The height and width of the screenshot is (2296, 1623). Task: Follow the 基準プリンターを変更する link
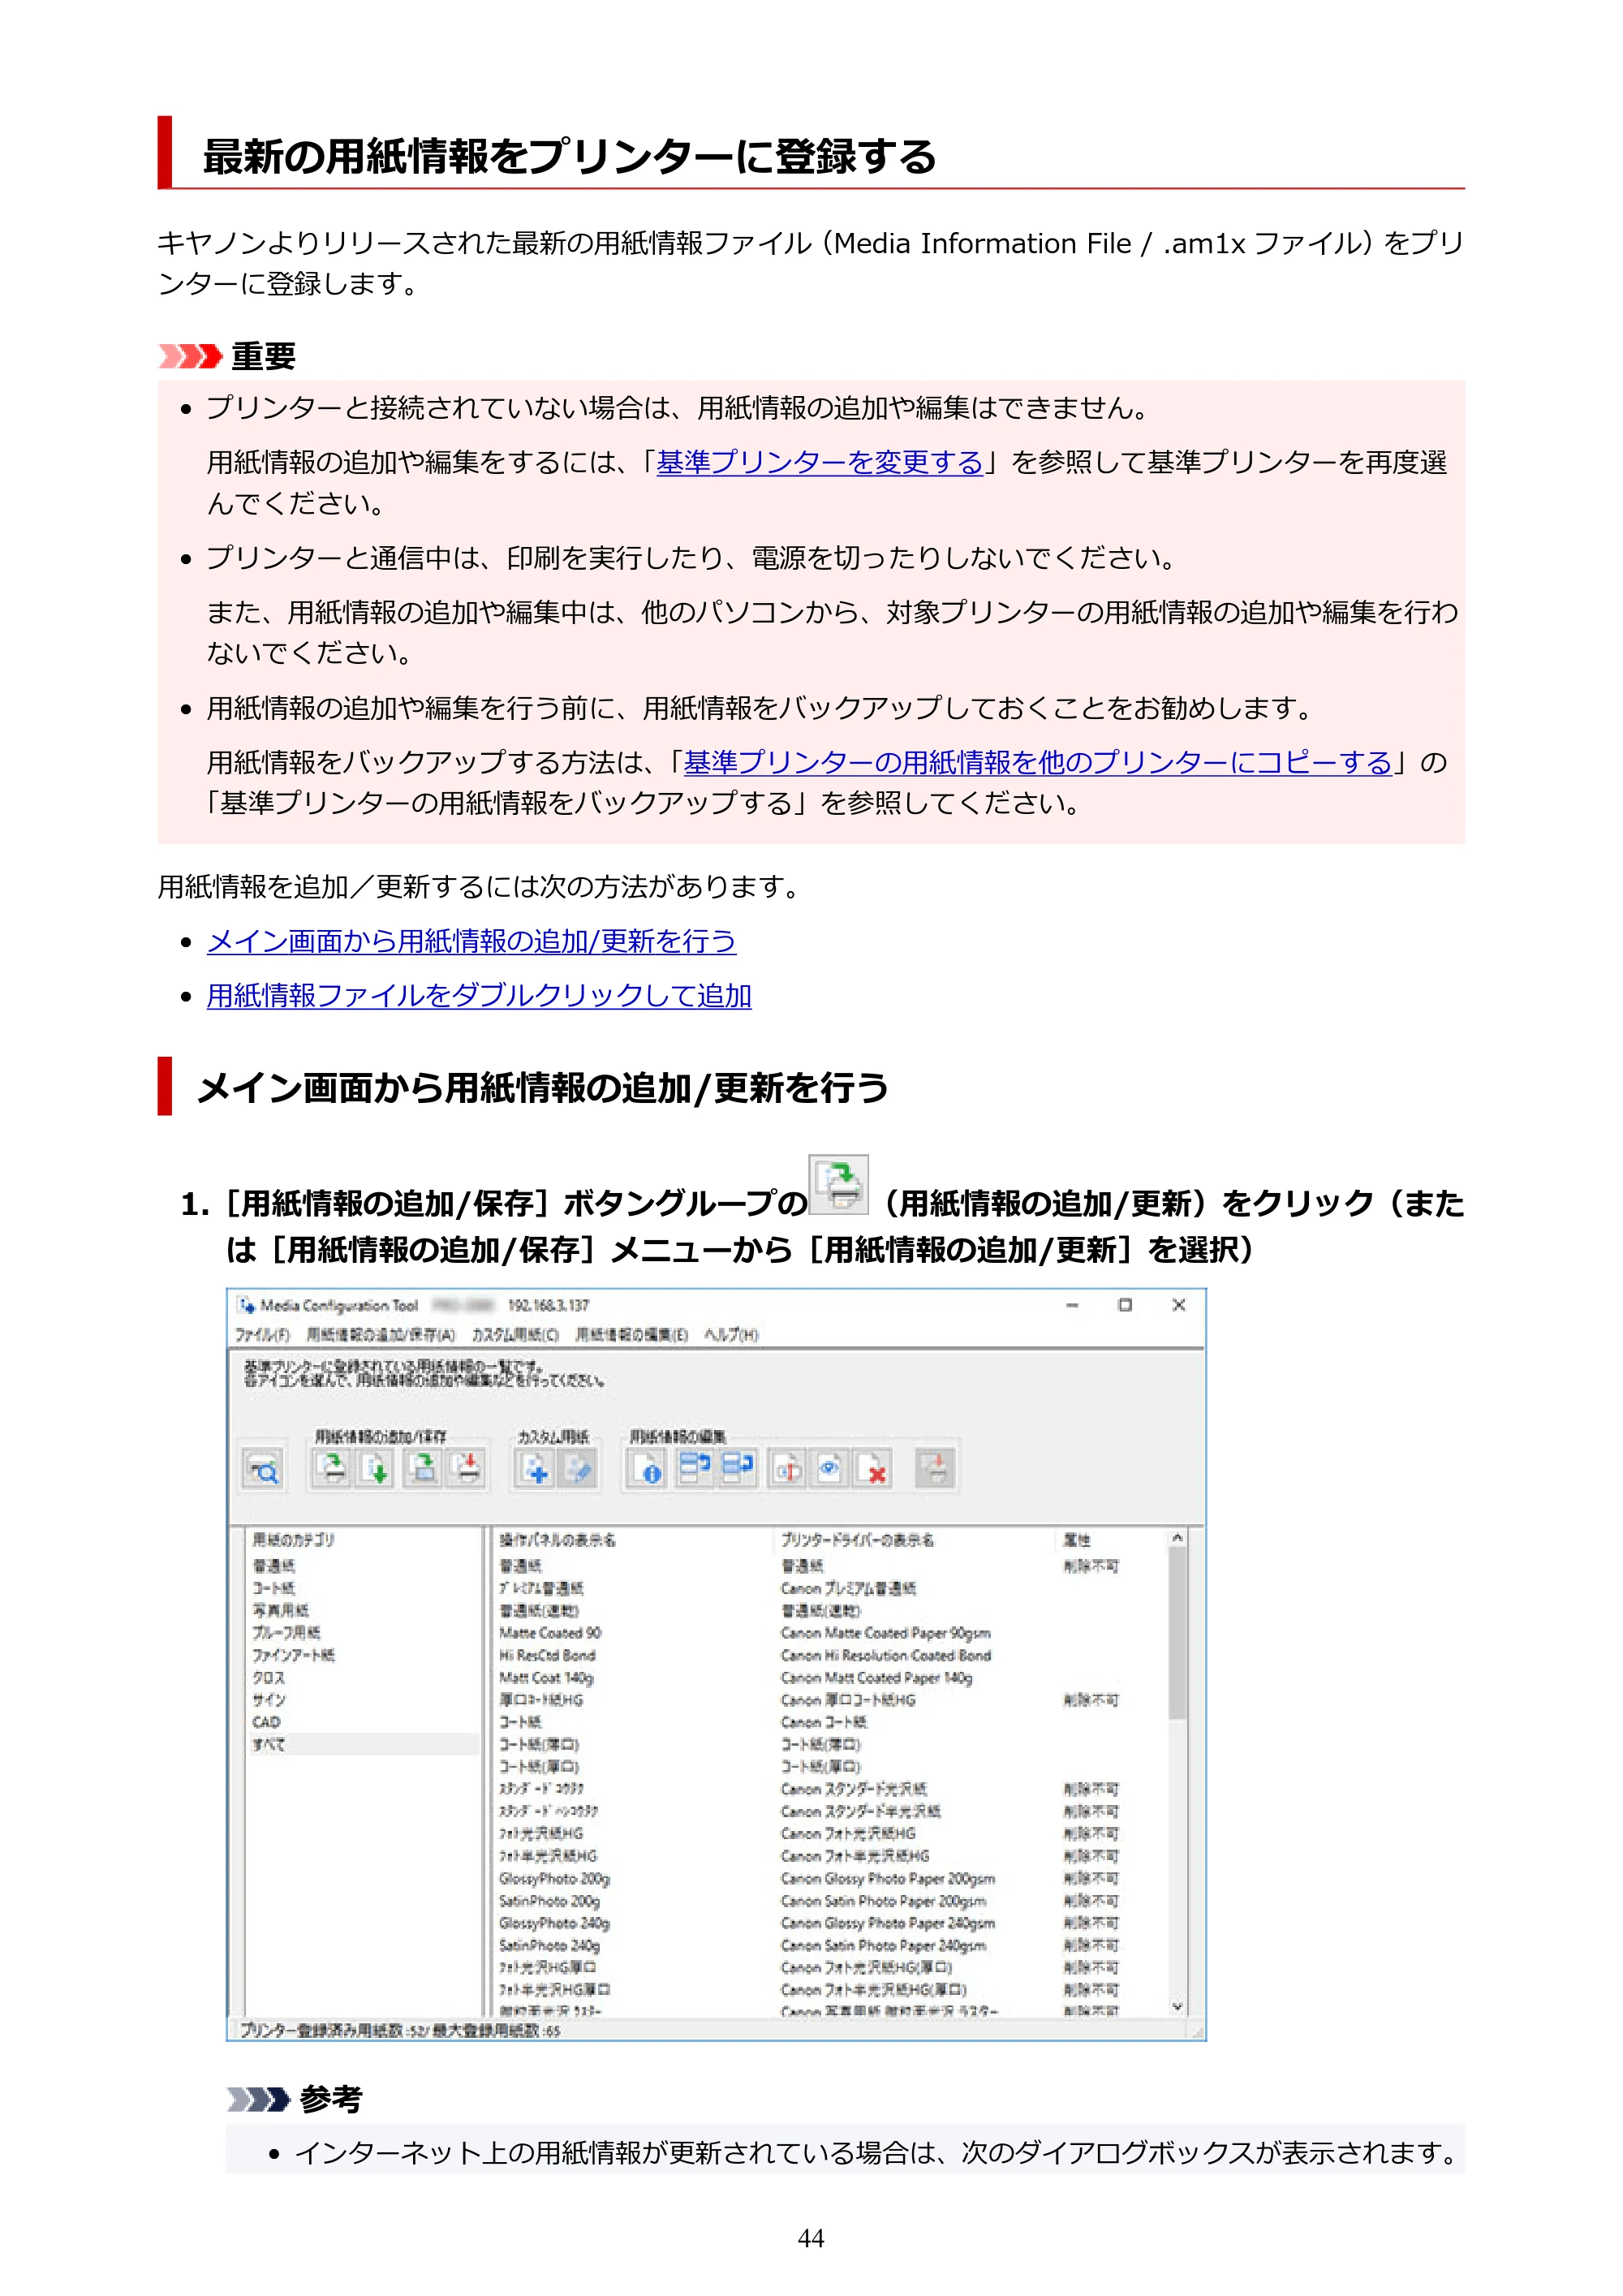pyautogui.click(x=819, y=462)
